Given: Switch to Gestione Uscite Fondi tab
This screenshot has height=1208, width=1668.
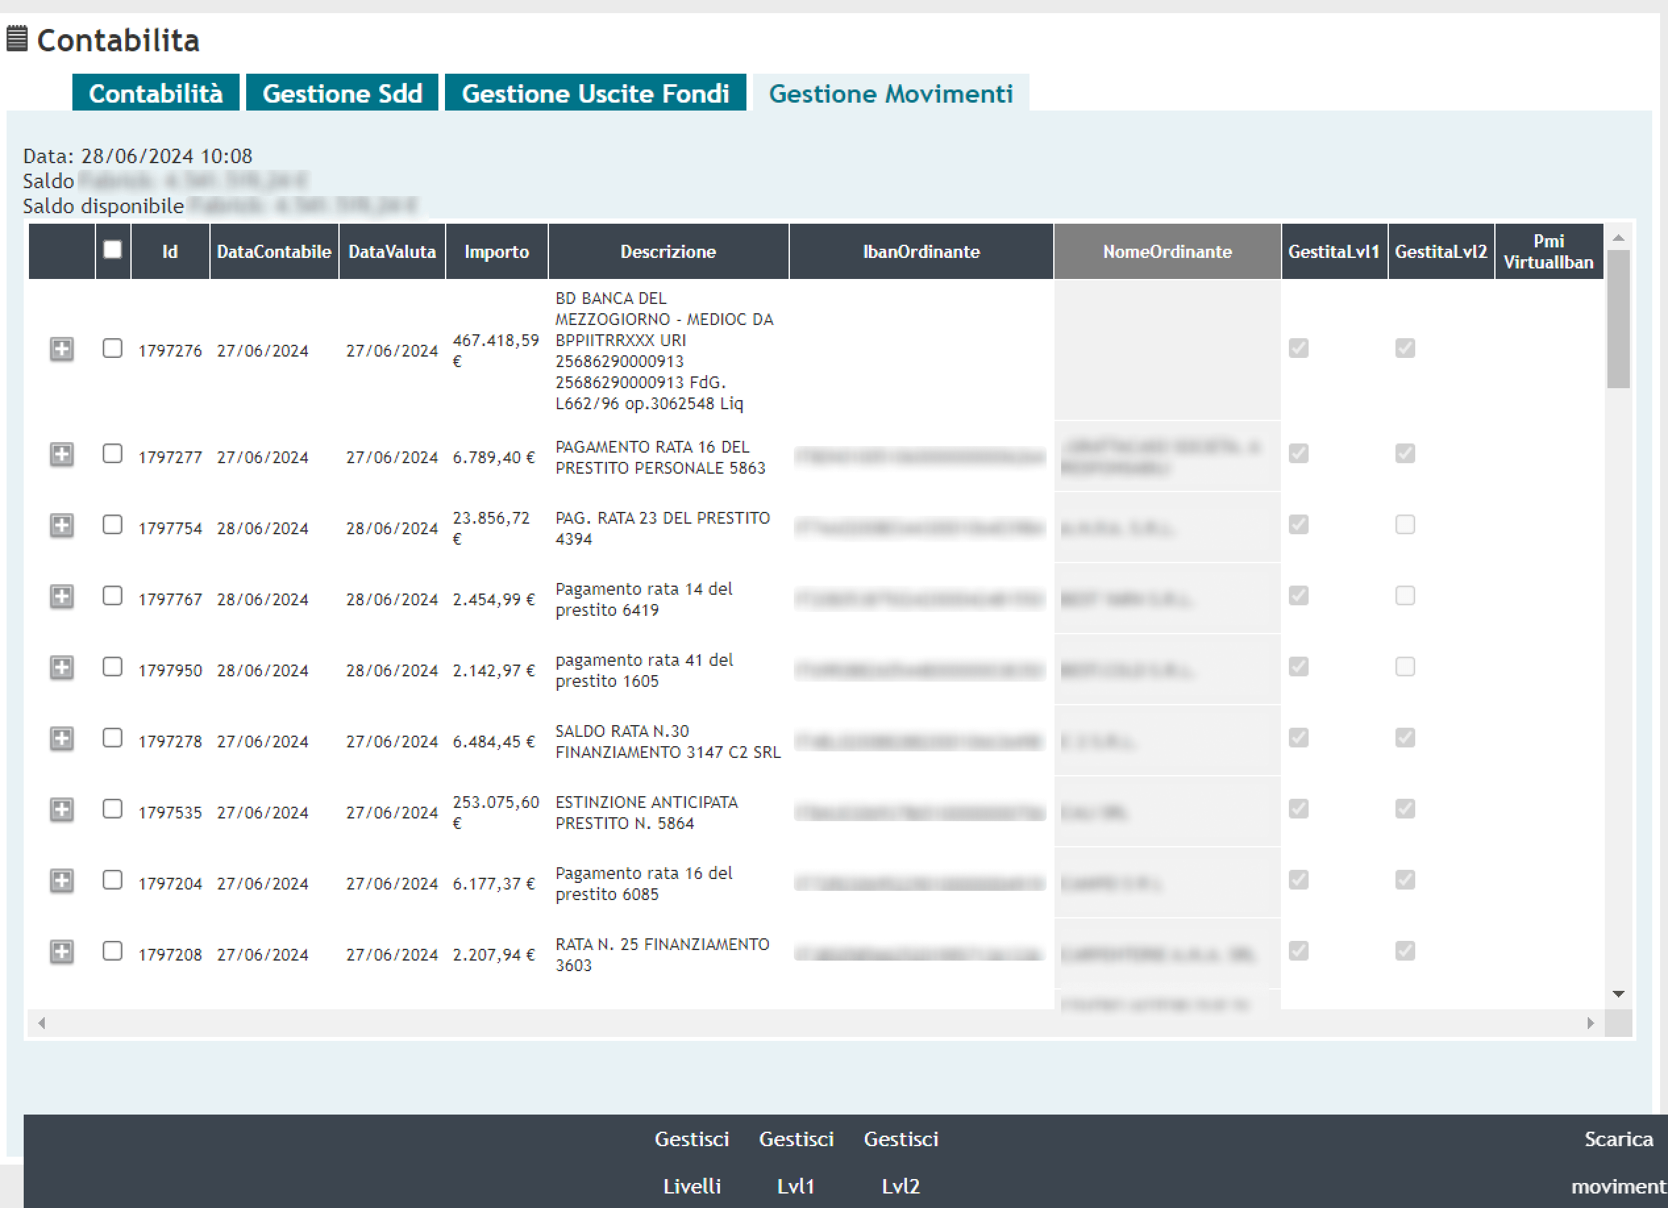Looking at the screenshot, I should pos(595,93).
